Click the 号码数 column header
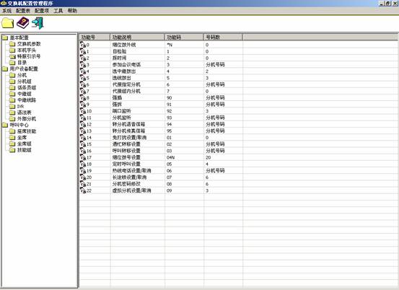 coord(223,37)
